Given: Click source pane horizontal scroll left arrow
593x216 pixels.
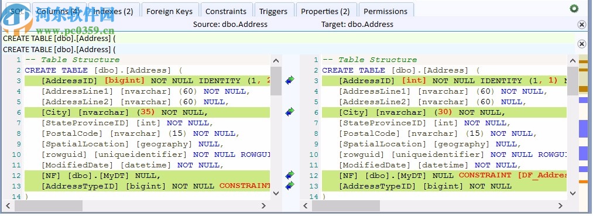Looking at the screenshot, I should click(x=8, y=206).
